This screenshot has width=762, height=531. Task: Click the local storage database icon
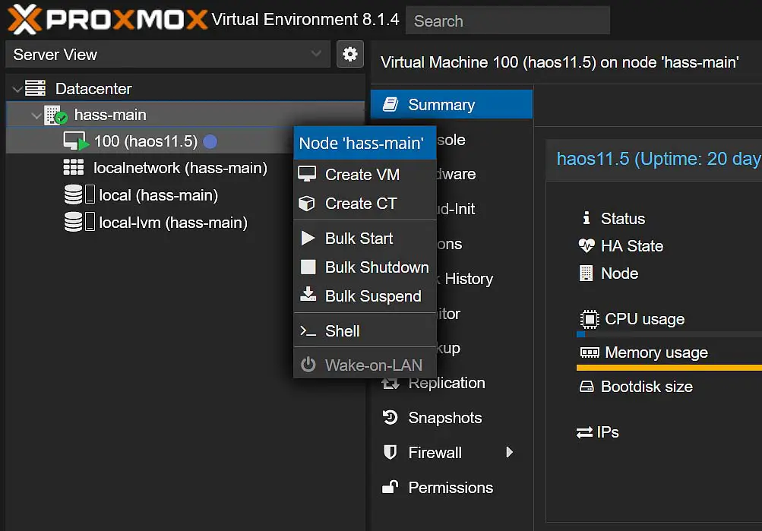[x=74, y=194]
